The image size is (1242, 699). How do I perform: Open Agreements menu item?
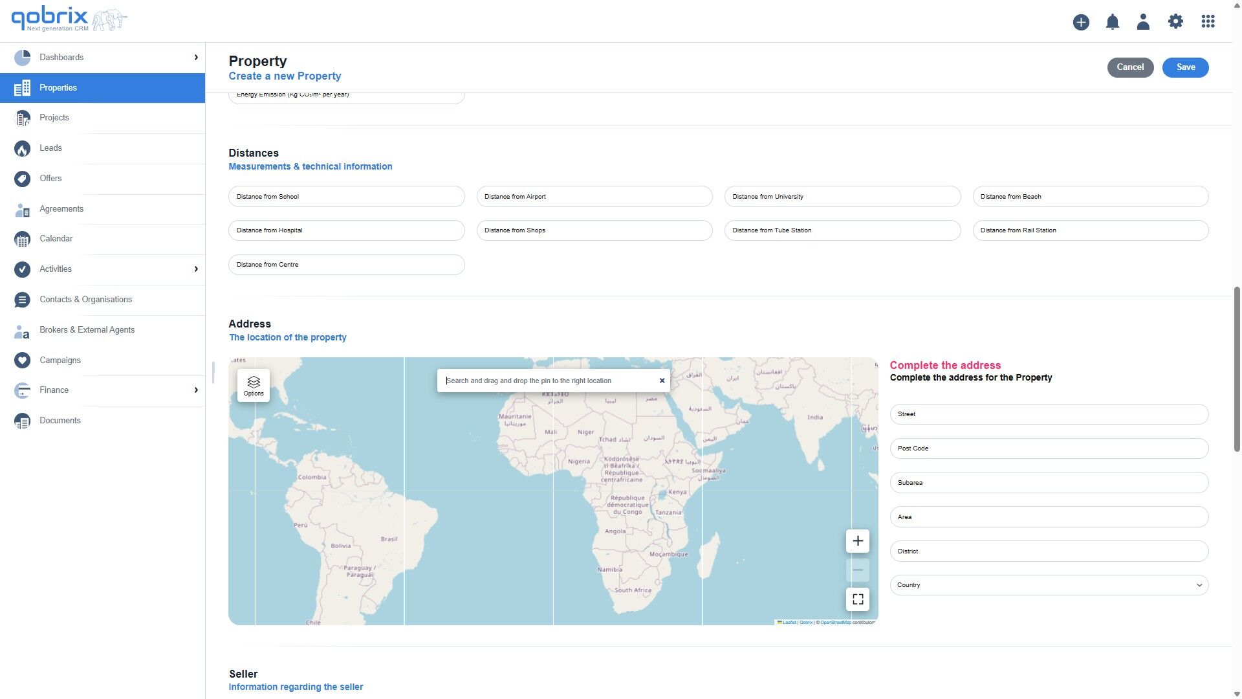click(x=102, y=209)
